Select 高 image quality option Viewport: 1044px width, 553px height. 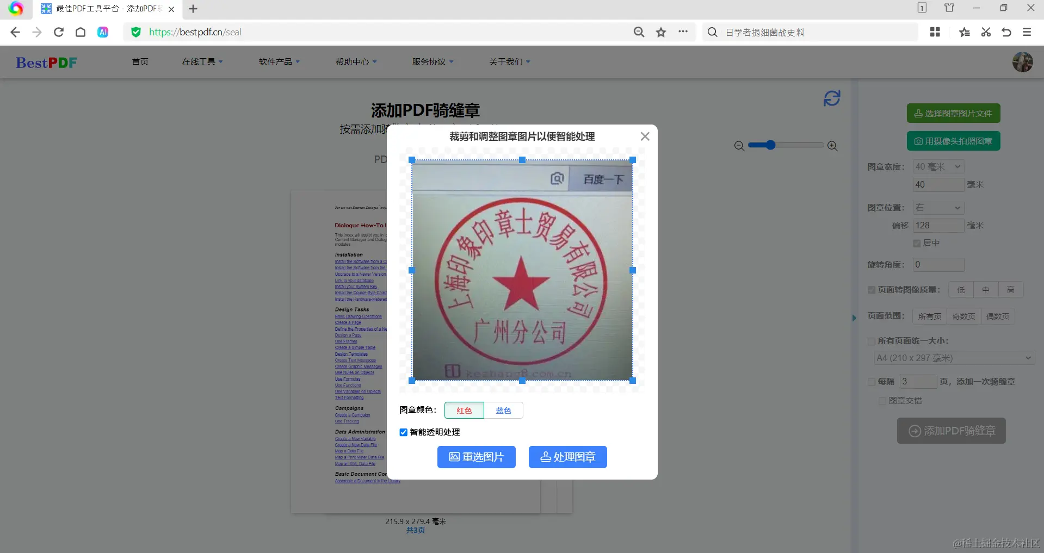1011,290
